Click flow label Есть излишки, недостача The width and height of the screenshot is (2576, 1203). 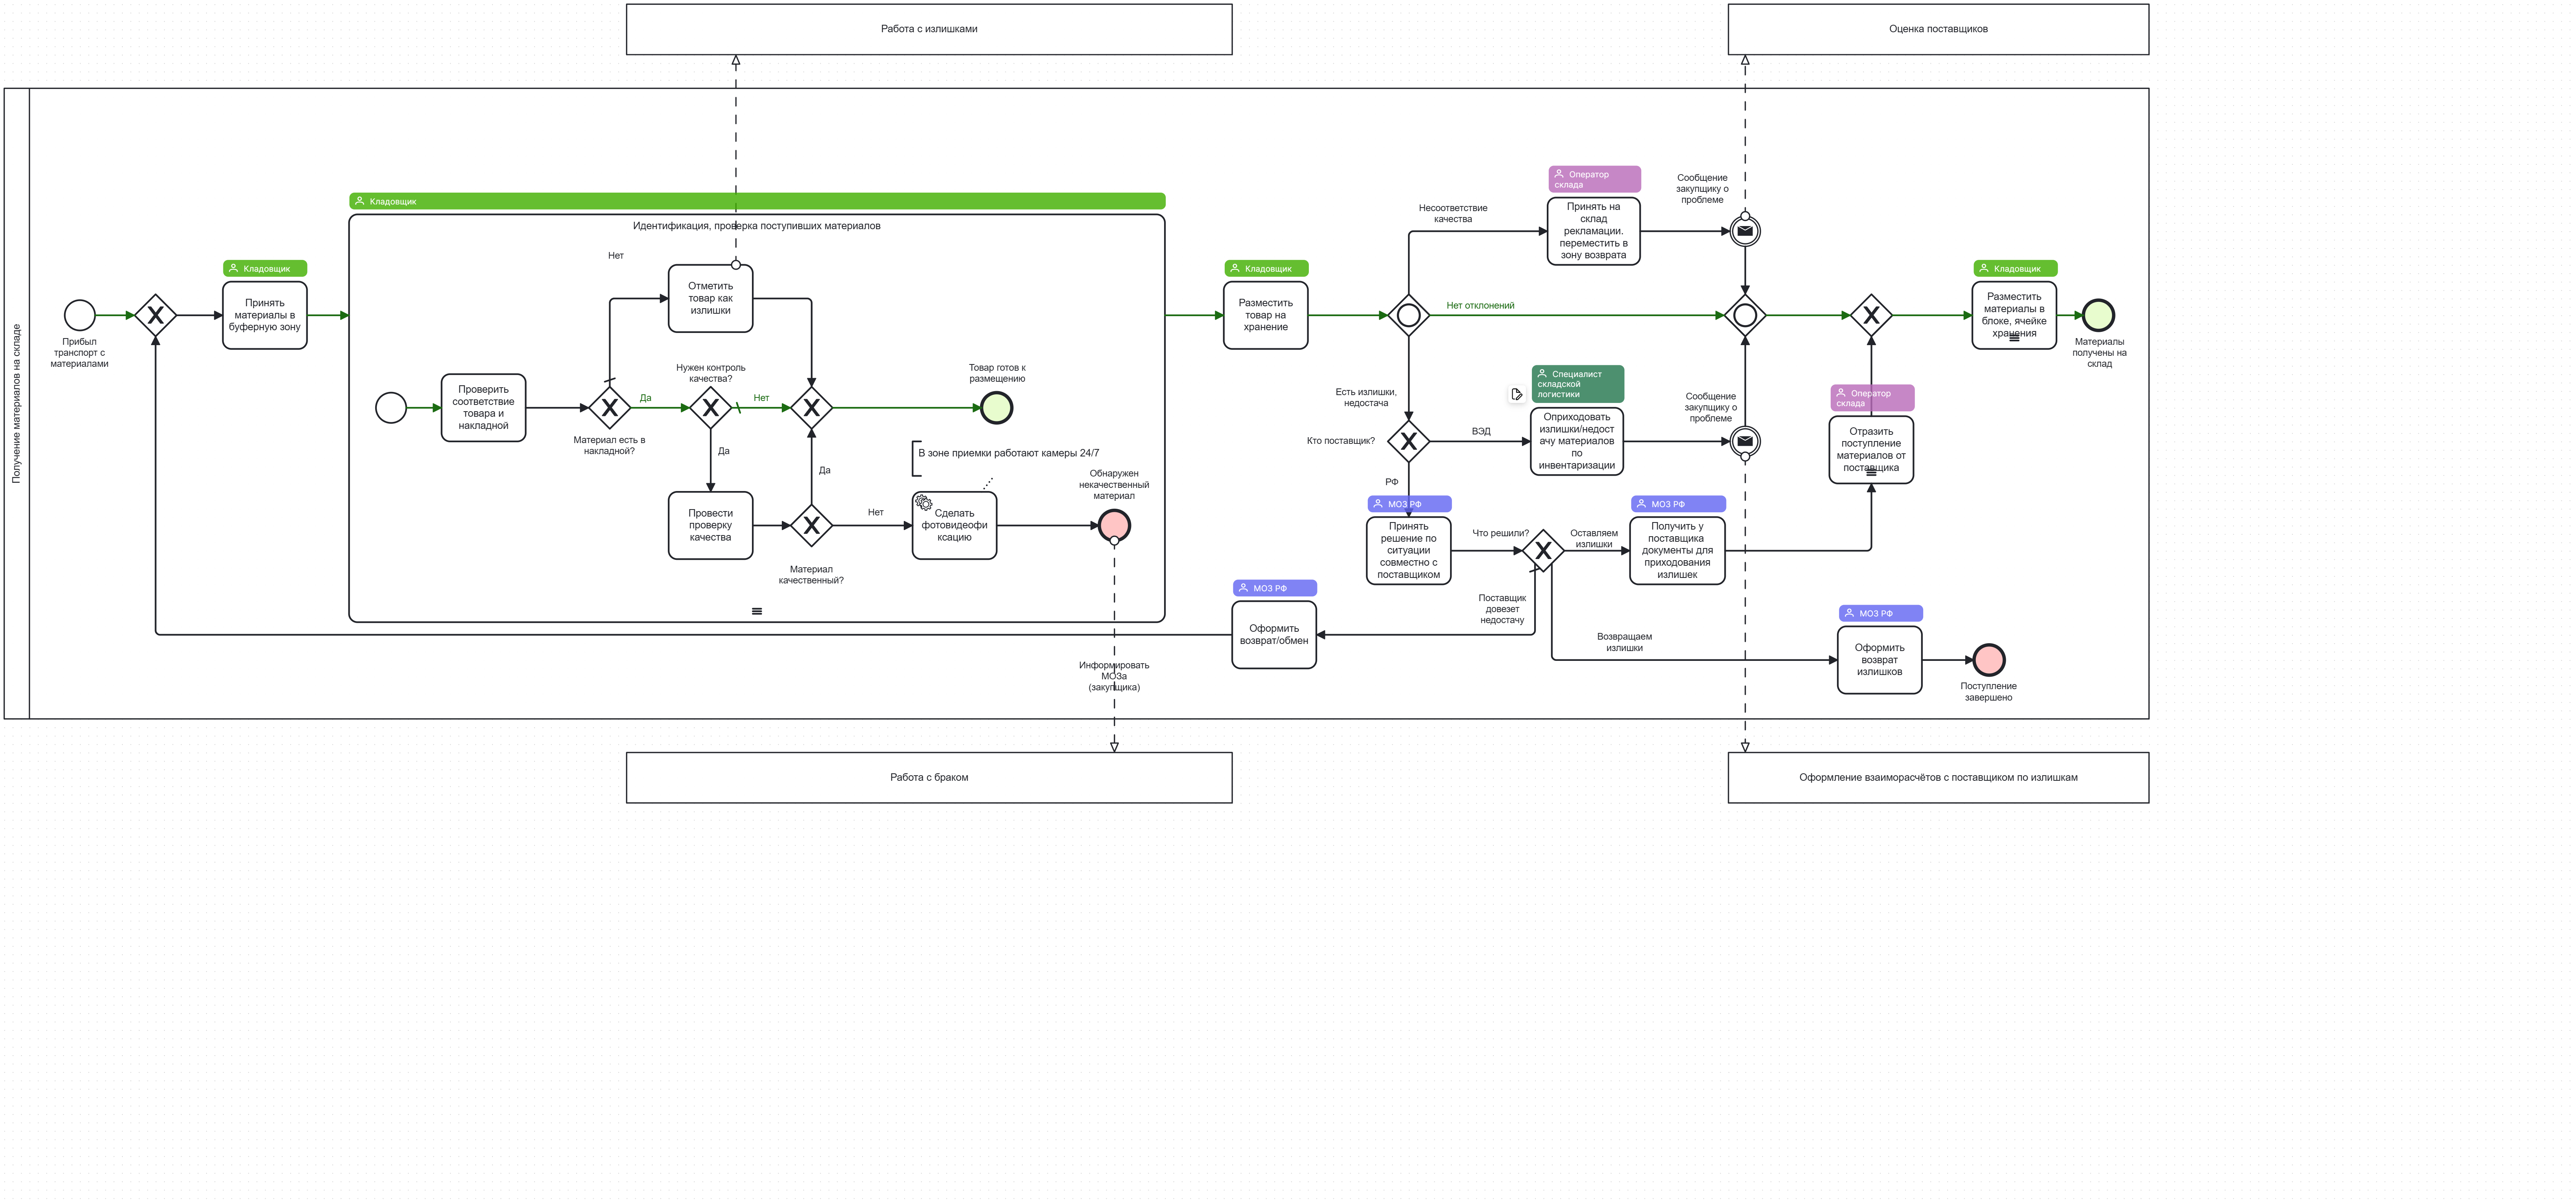(1365, 397)
